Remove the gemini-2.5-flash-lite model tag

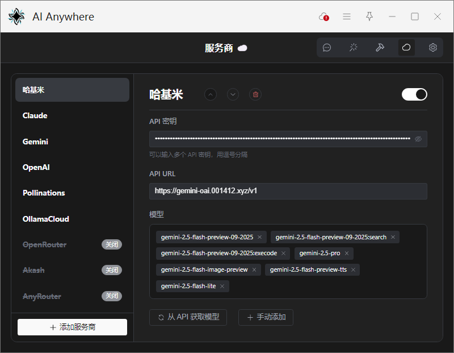tap(222, 286)
